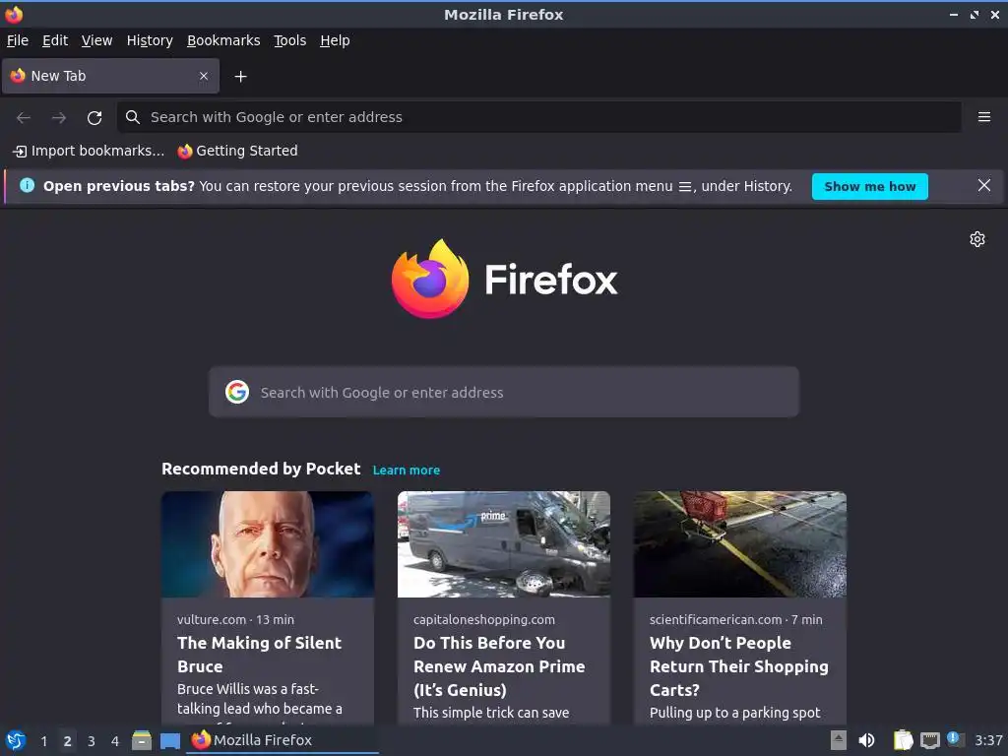
Task: Open the Edit menu
Action: pyautogui.click(x=55, y=40)
